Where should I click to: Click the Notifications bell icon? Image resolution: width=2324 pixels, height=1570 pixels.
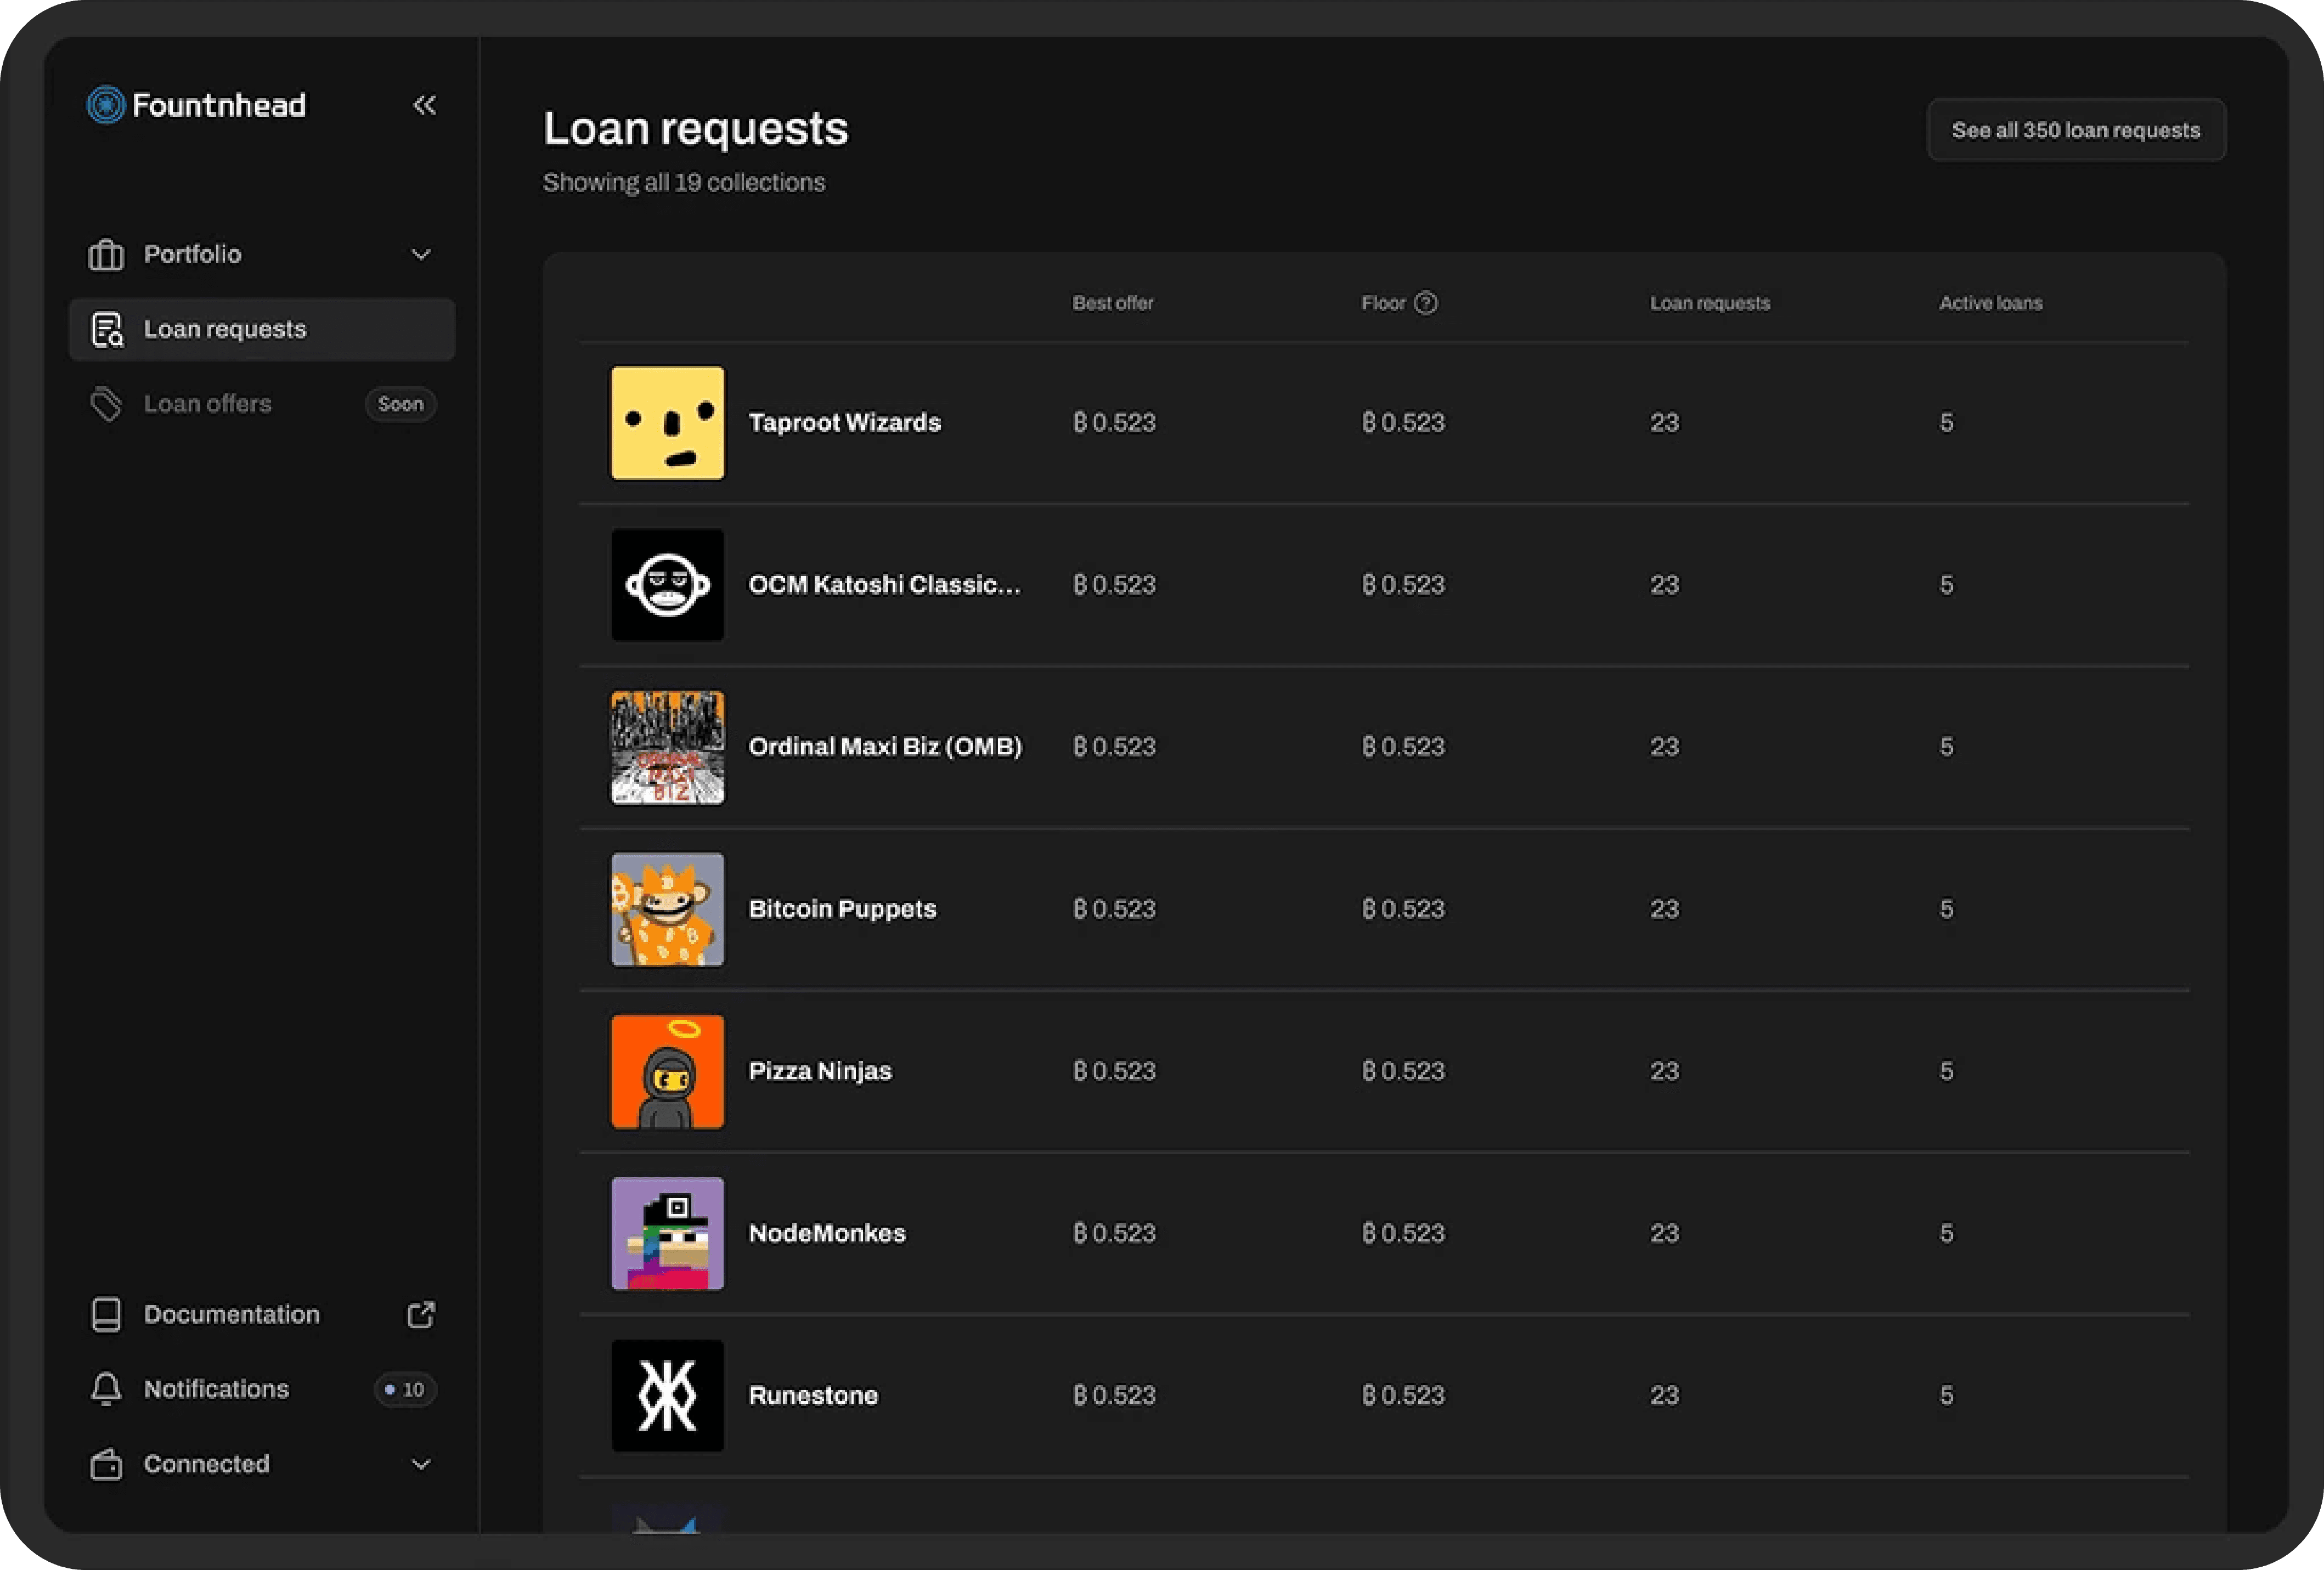coord(106,1389)
